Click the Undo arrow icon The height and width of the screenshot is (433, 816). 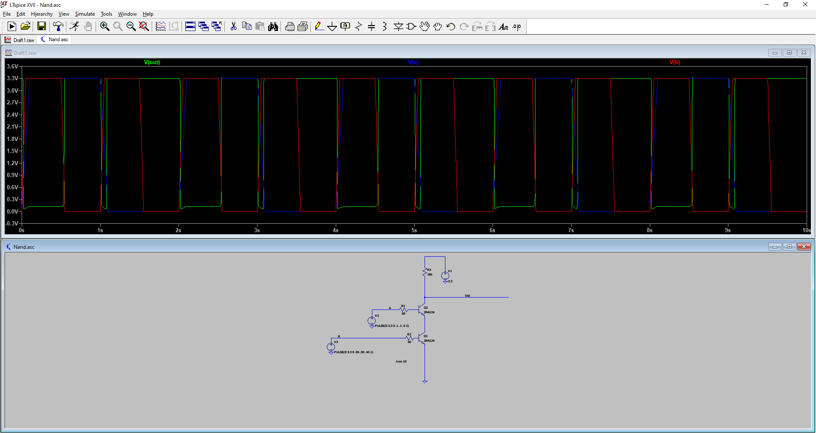pos(451,26)
